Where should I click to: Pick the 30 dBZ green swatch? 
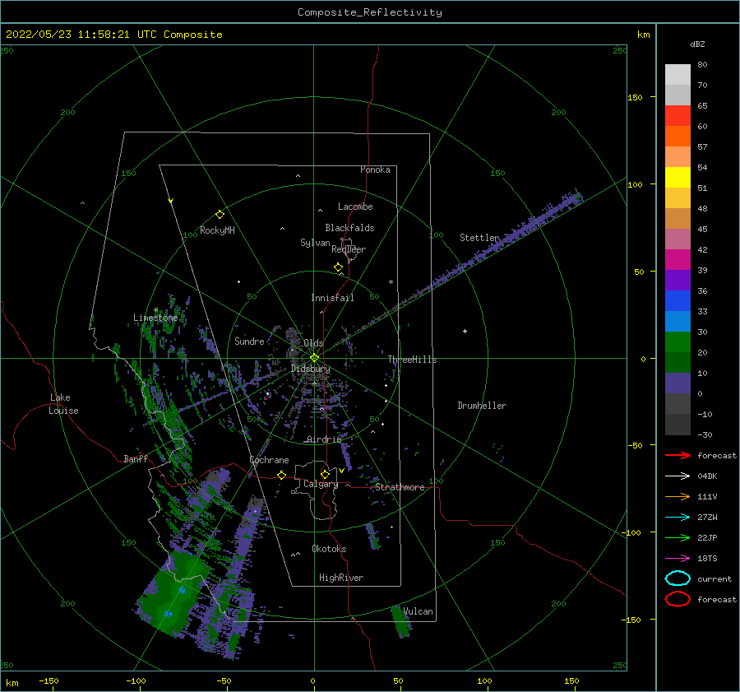tap(678, 341)
